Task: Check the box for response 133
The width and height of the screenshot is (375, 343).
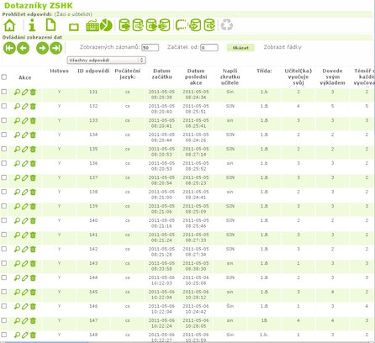Action: click(4, 120)
